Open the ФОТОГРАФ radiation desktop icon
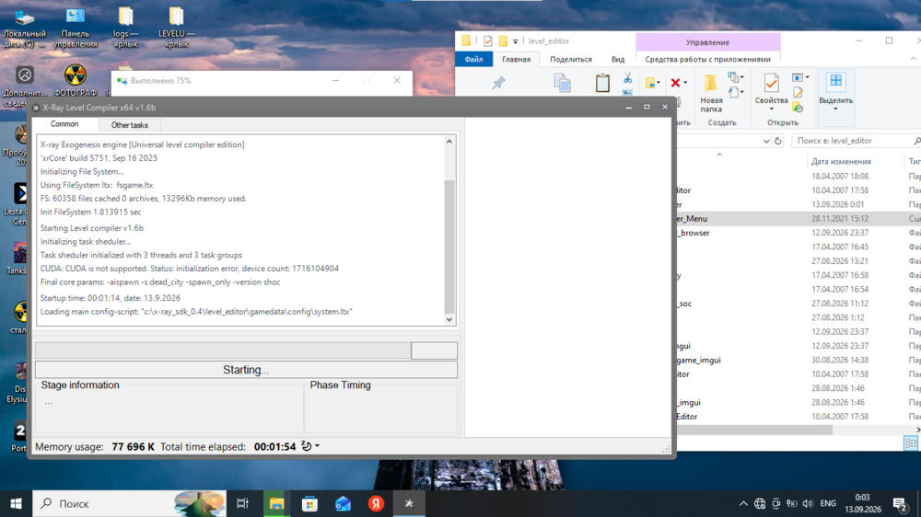 pos(76,81)
